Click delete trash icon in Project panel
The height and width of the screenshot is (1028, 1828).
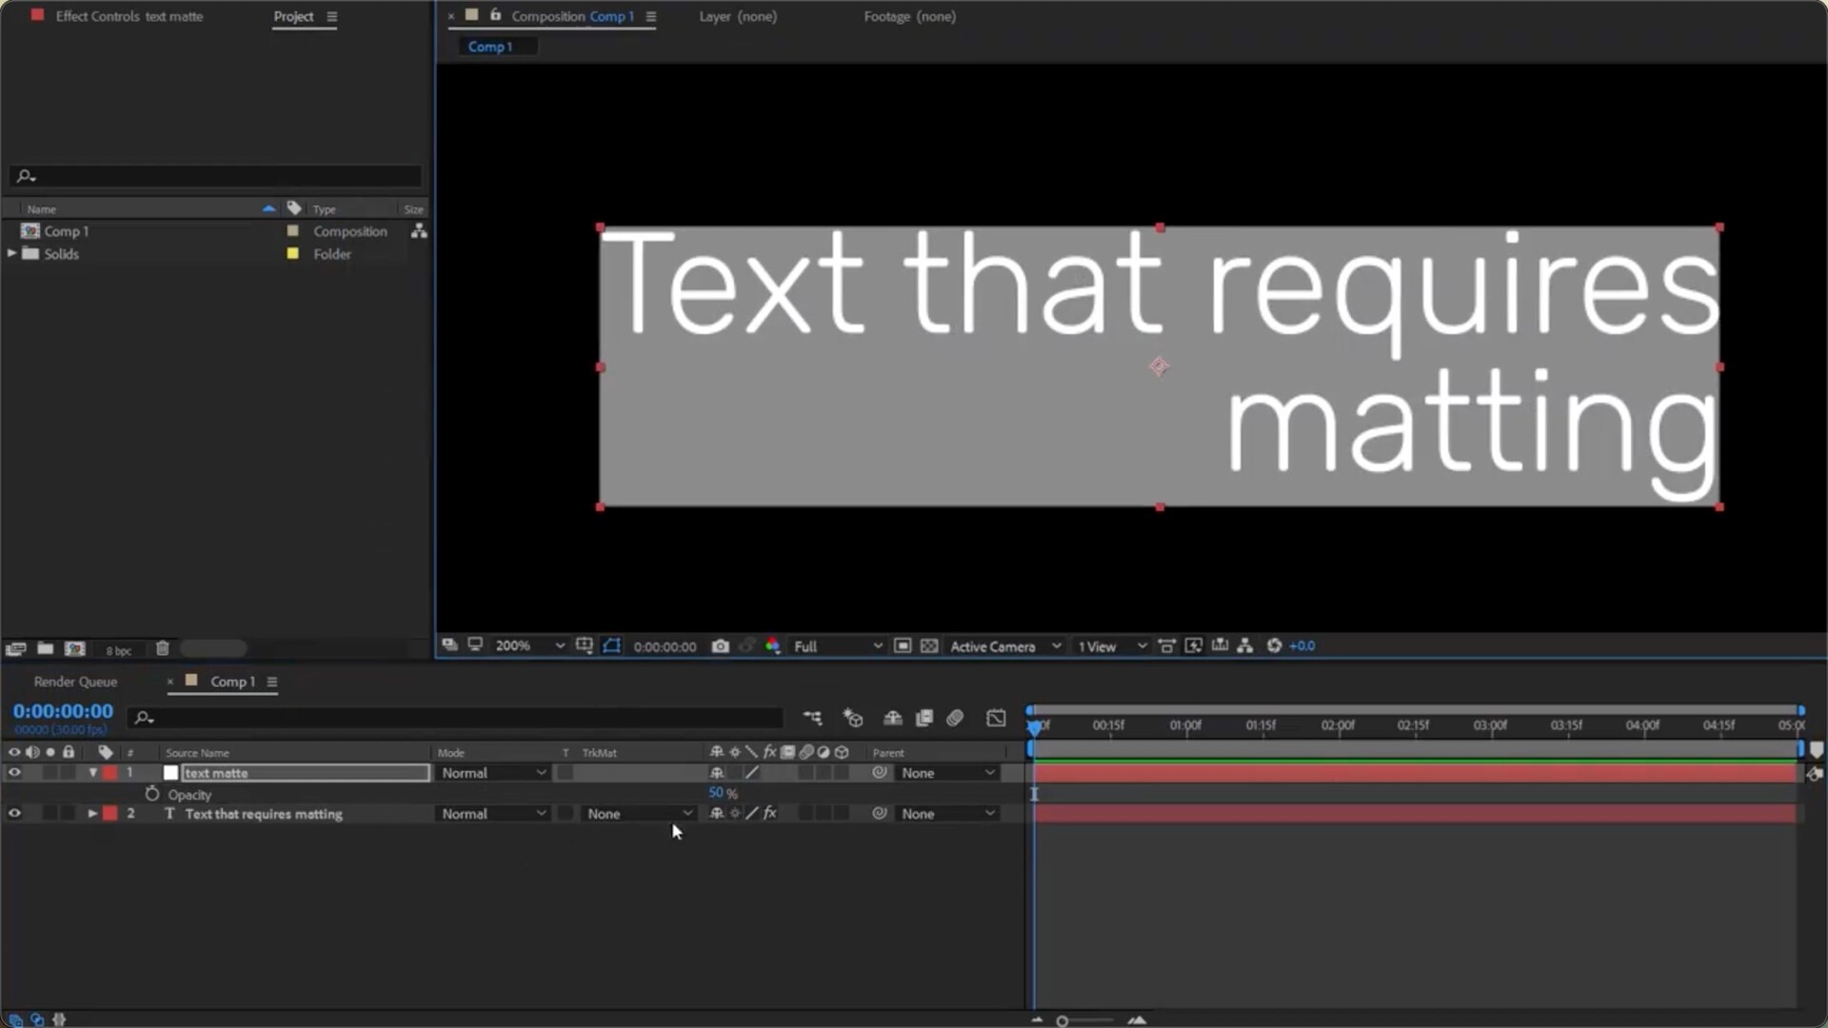coord(162,649)
